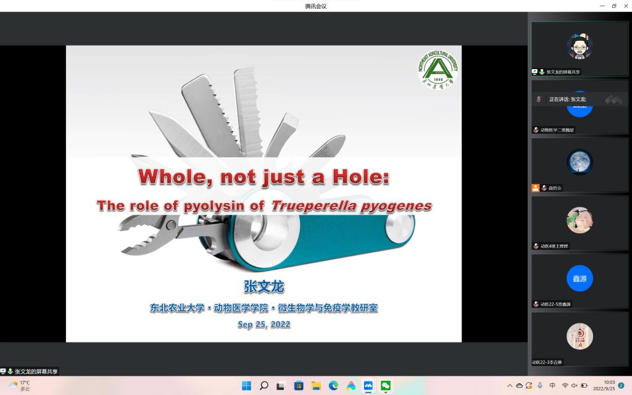Viewport: 632px width, 395px height.
Task: Click the weather widget showing 17°C
Action: (20, 386)
